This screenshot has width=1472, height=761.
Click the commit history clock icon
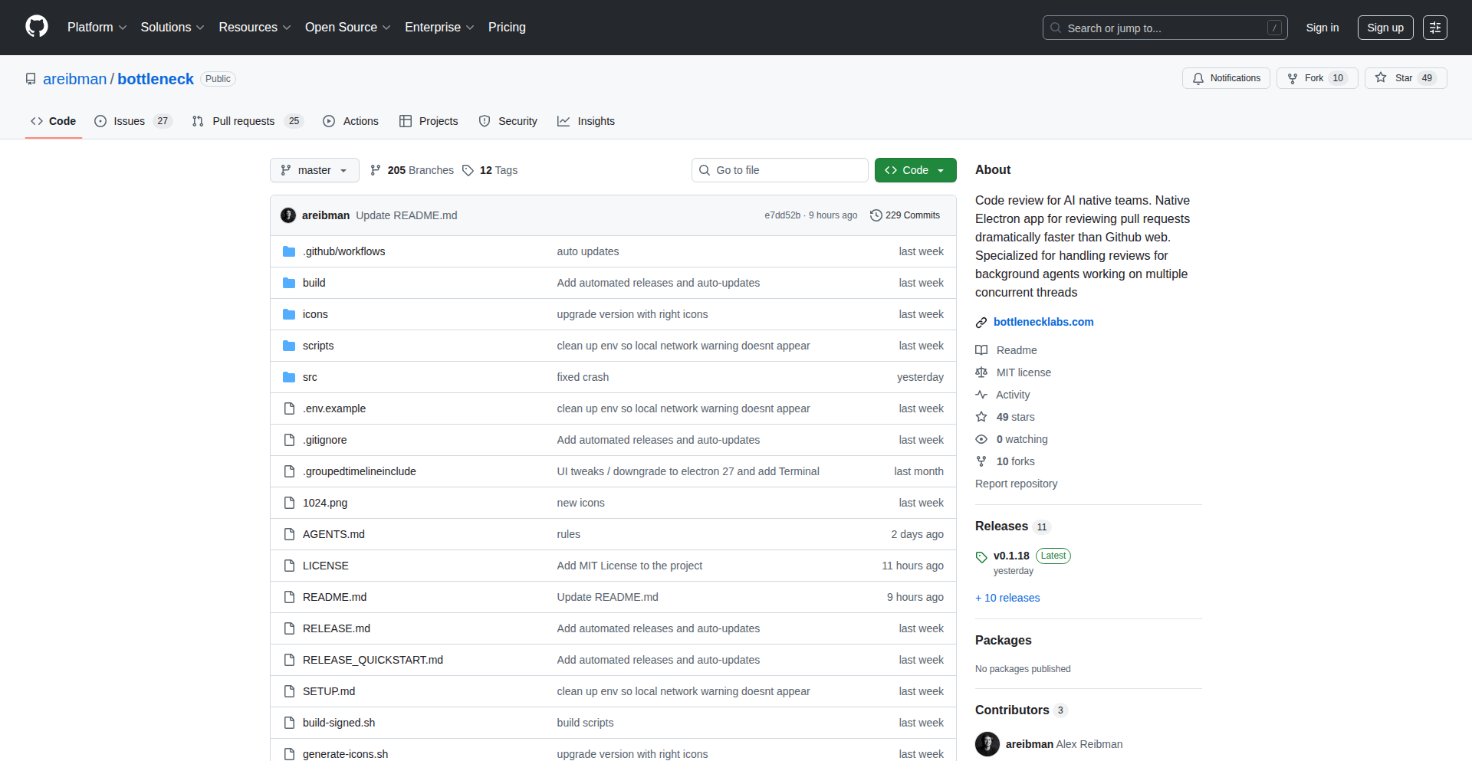876,215
